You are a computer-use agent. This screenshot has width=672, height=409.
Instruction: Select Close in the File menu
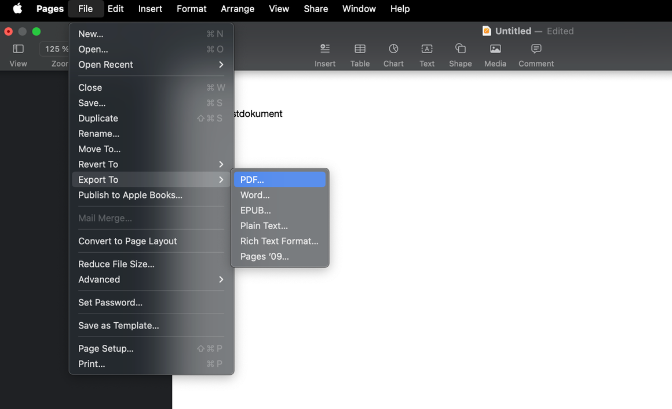coord(151,88)
